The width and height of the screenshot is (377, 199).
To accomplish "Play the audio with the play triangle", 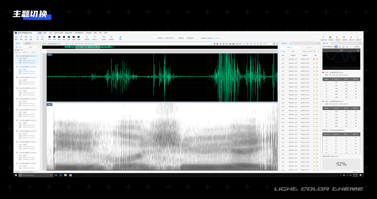I will pos(221,44).
